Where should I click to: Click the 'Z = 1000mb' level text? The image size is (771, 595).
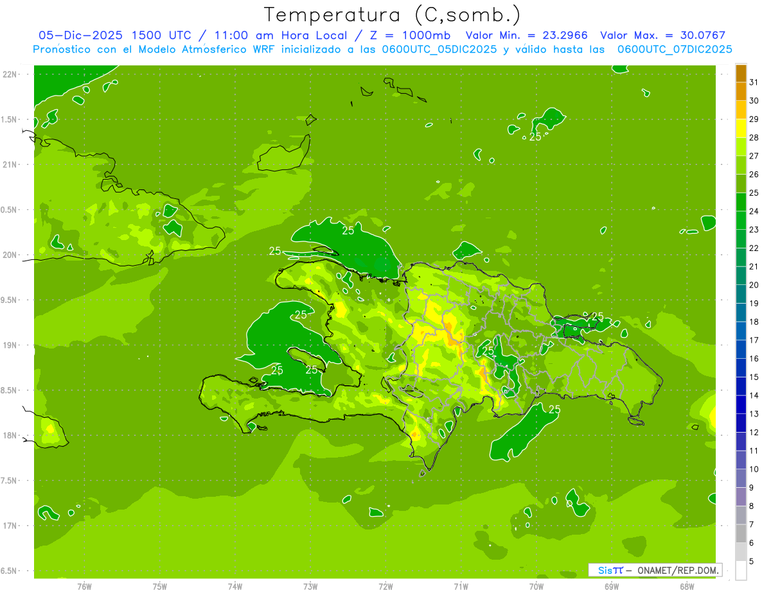[409, 35]
